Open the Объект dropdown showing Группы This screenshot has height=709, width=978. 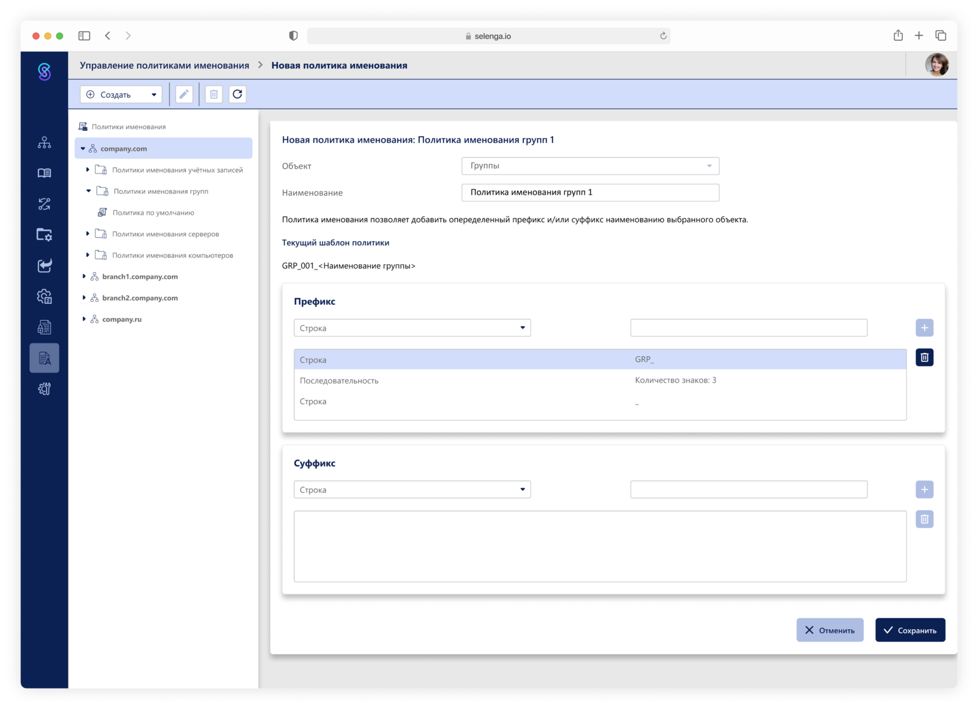(590, 166)
